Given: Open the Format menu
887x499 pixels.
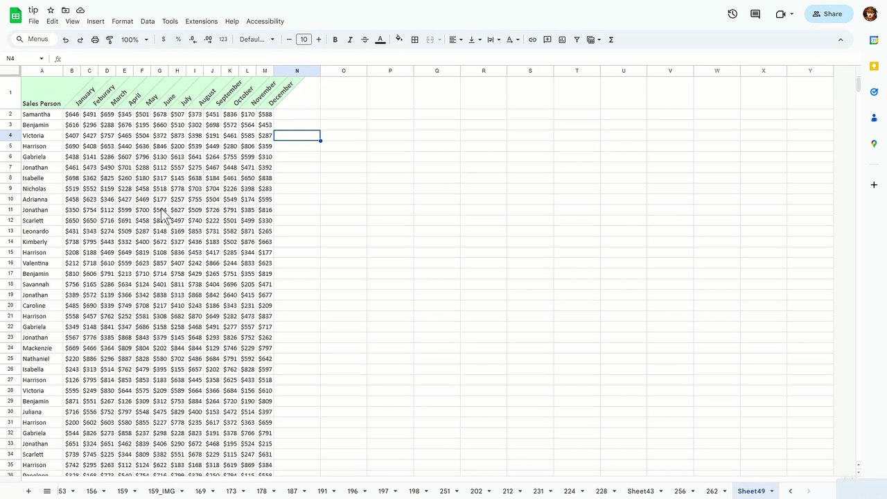Looking at the screenshot, I should [122, 21].
